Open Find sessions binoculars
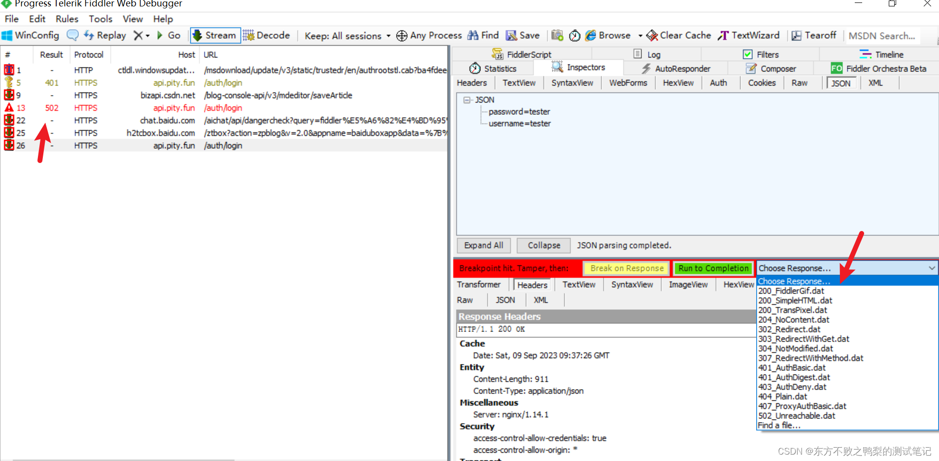Viewport: 939px width, 461px height. point(483,35)
